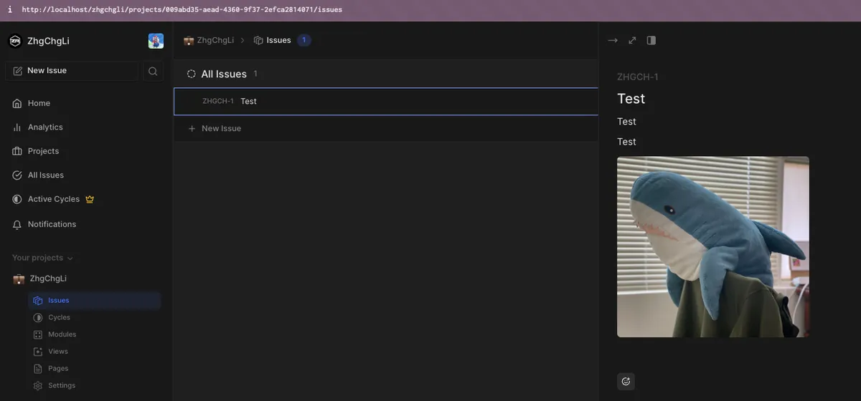
Task: Add New Issue row below the list
Action: [x=221, y=128]
